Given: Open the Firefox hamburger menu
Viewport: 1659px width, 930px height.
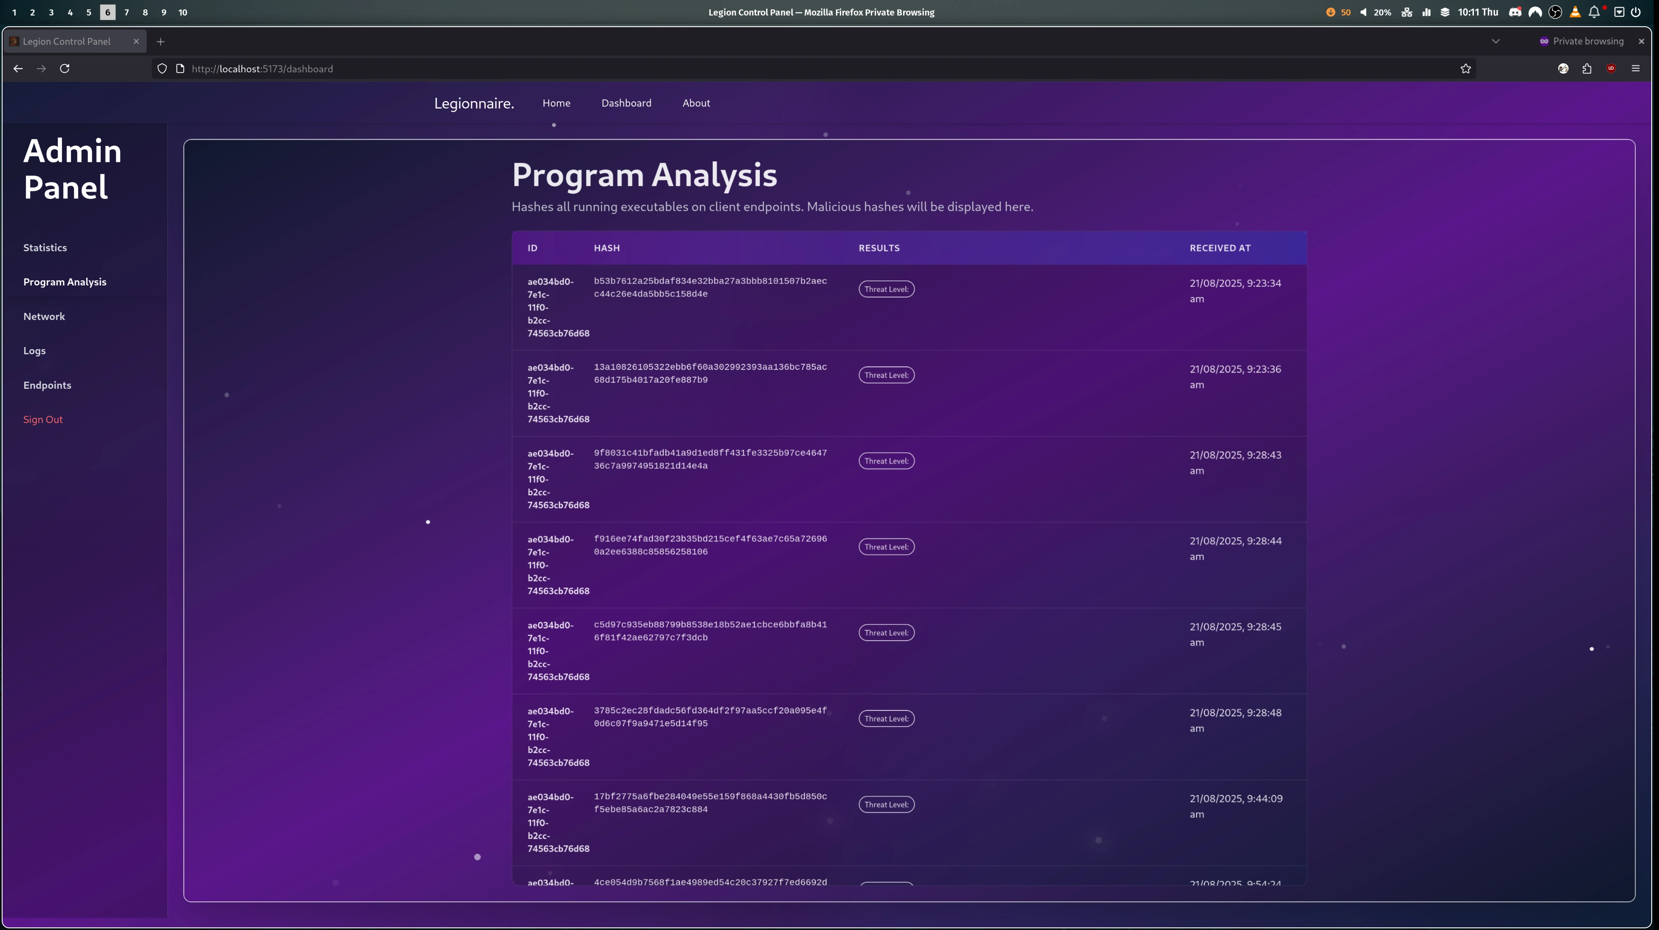Looking at the screenshot, I should pyautogui.click(x=1635, y=69).
